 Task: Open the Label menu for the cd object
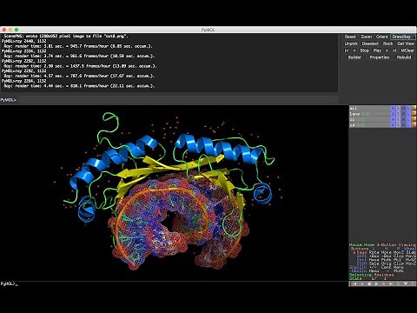tap(408, 125)
